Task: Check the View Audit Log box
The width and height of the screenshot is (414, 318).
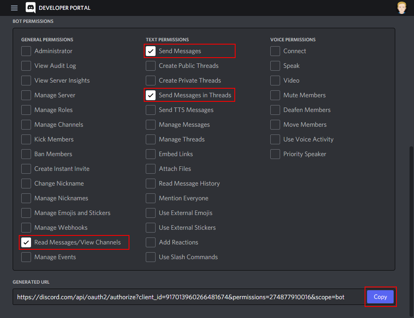Action: 26,66
